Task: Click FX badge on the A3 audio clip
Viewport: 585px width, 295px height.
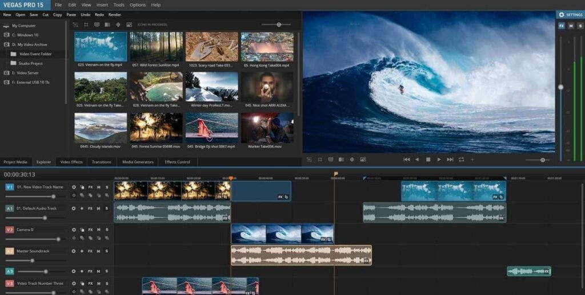Action: point(547,272)
